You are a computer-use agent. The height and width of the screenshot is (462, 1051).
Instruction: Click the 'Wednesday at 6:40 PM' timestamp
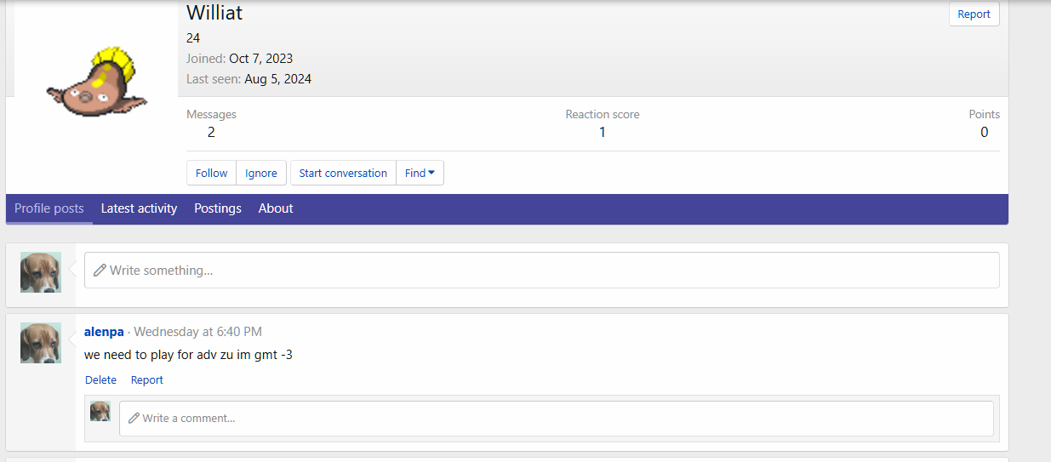tap(197, 332)
